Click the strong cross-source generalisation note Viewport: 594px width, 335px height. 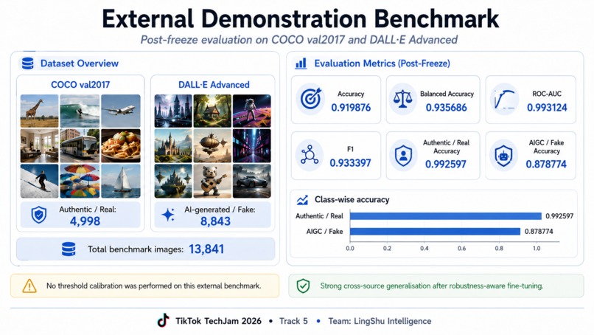point(431,286)
